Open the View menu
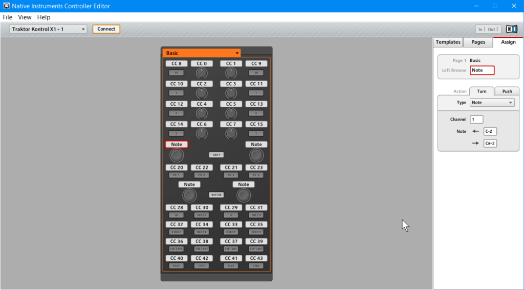The image size is (524, 290). [x=25, y=17]
